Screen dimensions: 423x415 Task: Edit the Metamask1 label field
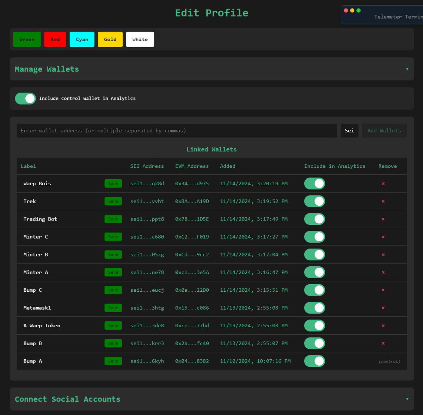coord(62,308)
